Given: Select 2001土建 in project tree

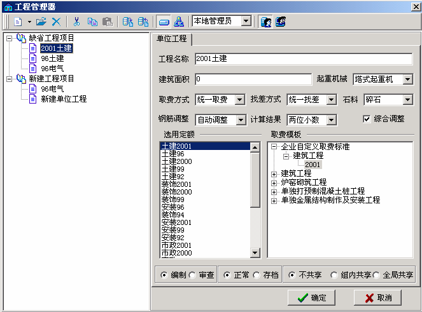Looking at the screenshot, I should tap(57, 48).
